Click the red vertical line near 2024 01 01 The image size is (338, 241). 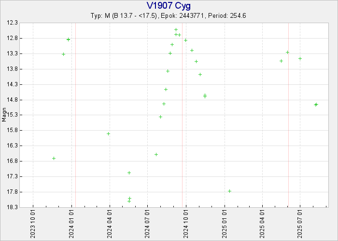coord(75,115)
